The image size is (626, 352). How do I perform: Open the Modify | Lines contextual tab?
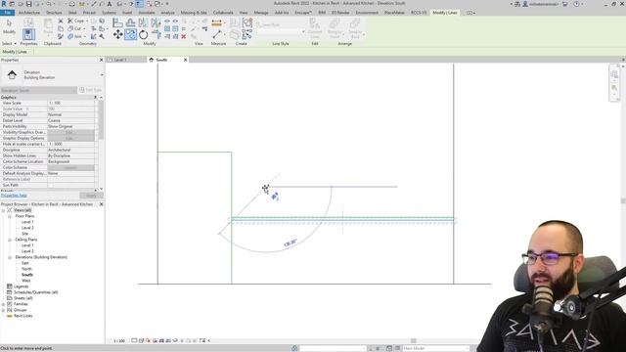[445, 13]
